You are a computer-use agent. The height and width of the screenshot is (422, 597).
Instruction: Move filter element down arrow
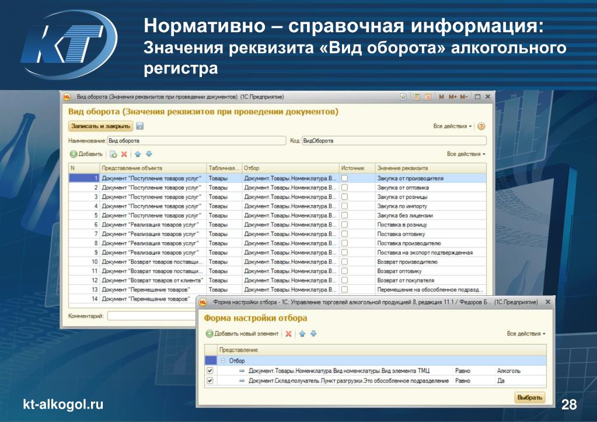pos(313,334)
